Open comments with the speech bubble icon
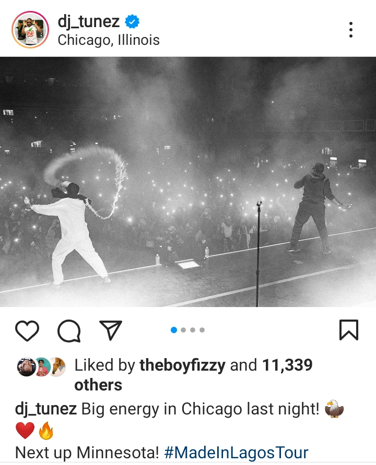Viewport: 376px width, 465px height. pos(69,331)
